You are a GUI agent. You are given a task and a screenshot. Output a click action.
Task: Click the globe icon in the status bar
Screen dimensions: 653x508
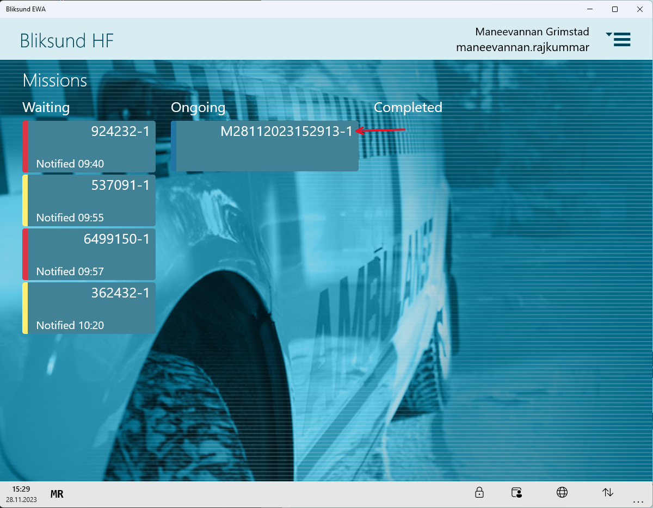(562, 493)
